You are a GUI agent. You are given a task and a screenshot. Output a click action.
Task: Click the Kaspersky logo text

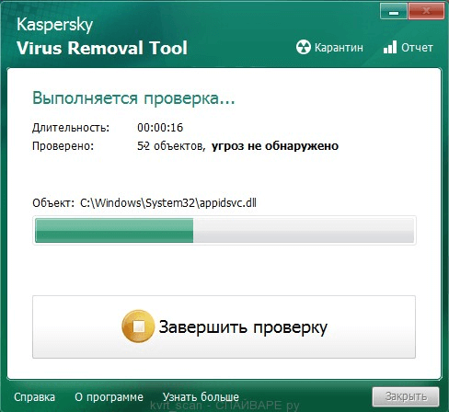55,25
